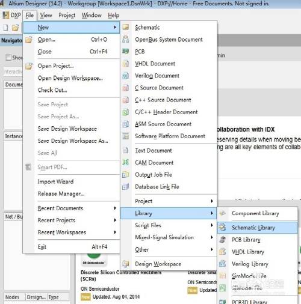Open the Help menu

[x=114, y=15]
